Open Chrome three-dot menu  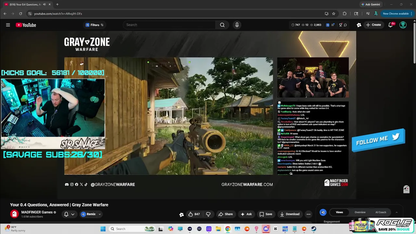click(x=411, y=14)
